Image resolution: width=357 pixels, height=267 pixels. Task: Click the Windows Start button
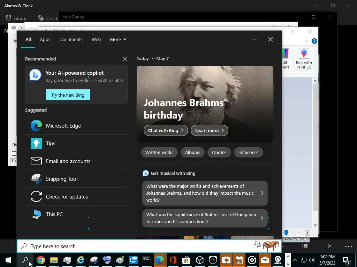(8, 260)
